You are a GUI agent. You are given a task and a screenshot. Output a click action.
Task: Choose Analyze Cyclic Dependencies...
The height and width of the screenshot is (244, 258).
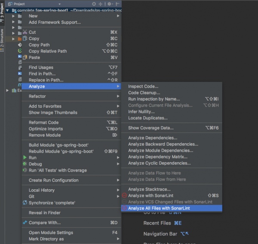(x=172, y=163)
